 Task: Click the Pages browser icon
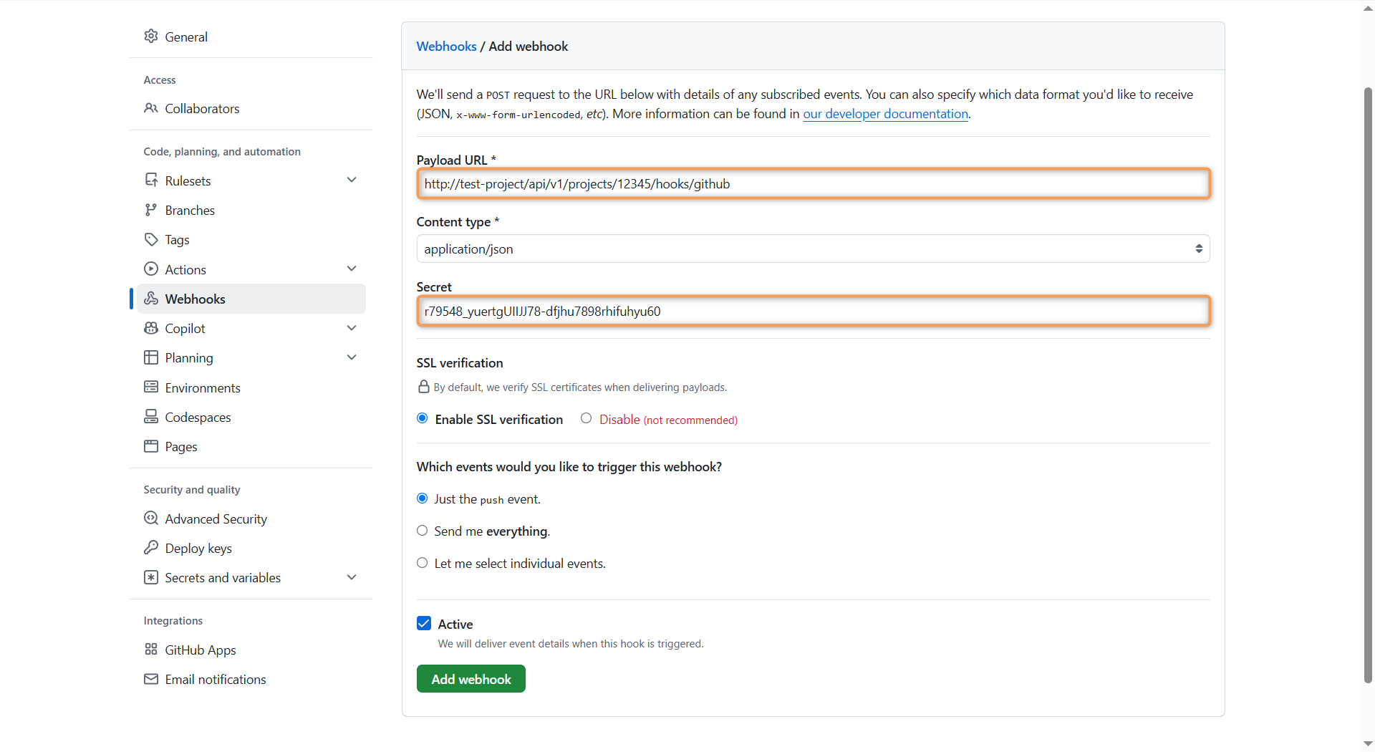click(150, 446)
